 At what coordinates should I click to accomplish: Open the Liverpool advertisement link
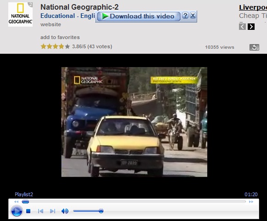coord(253,7)
